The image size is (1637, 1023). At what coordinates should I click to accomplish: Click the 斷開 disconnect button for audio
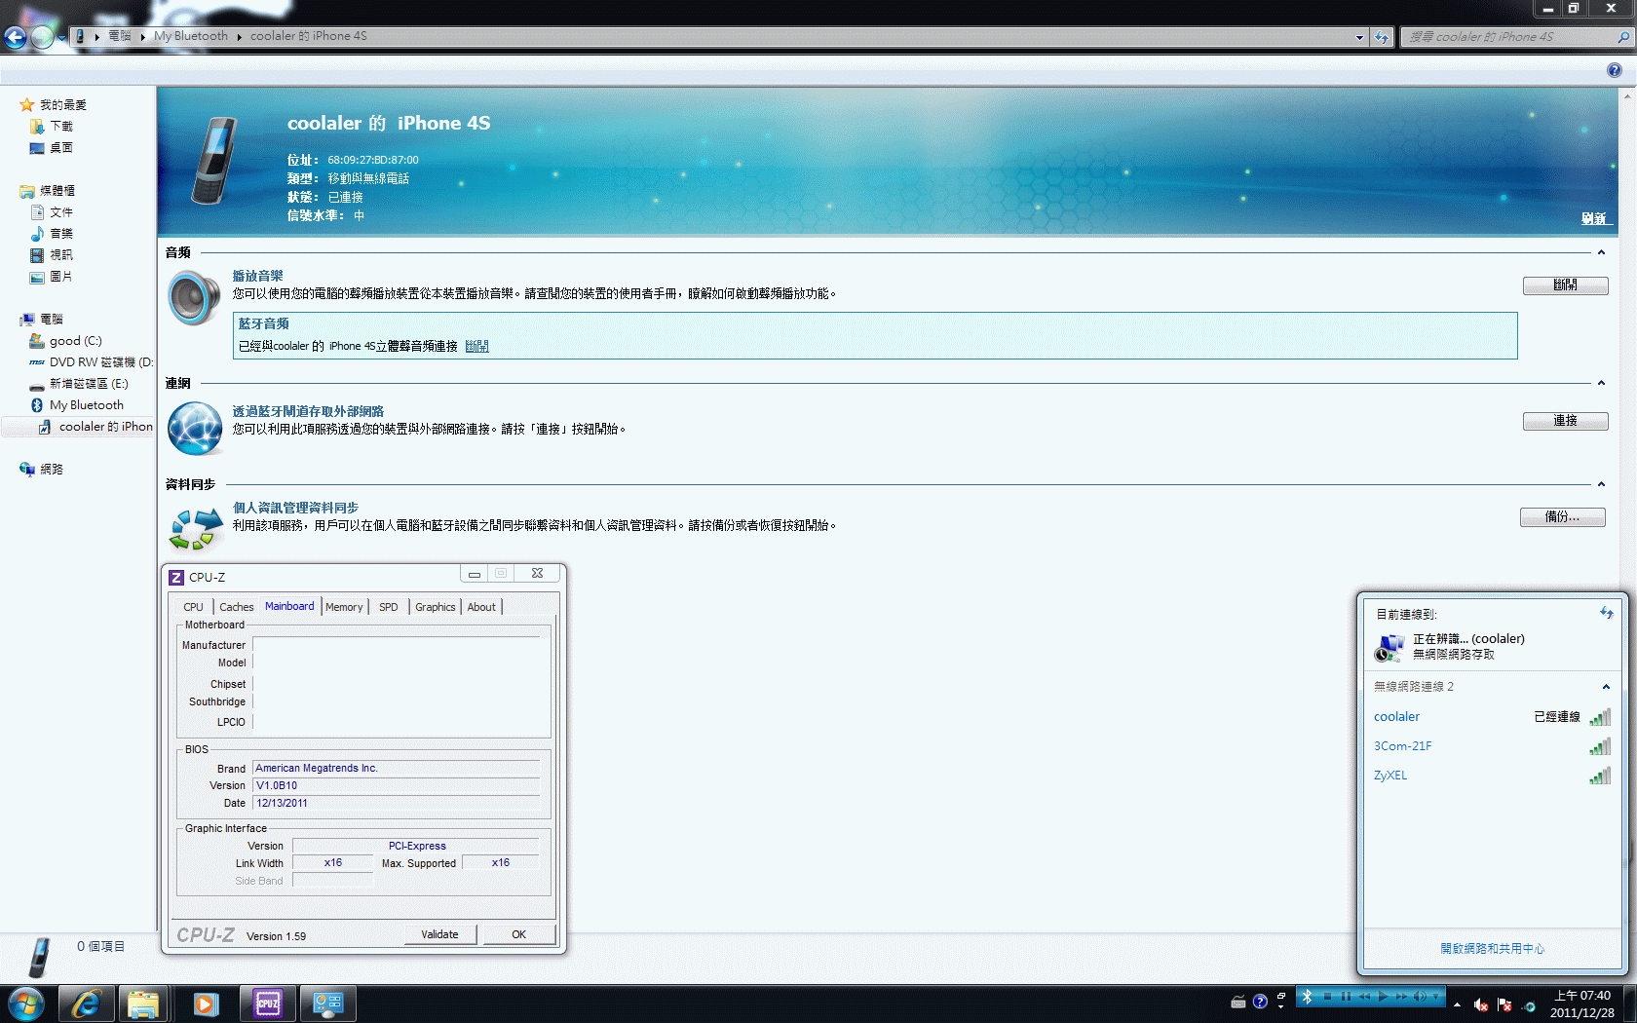(1565, 285)
